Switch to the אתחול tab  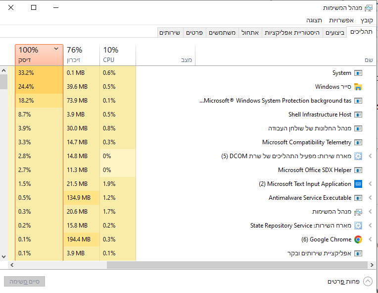(x=250, y=33)
